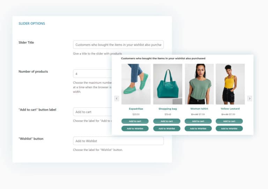This screenshot has height=189, width=268.
Task: Add Shopping bag to cart
Action: 167,121
